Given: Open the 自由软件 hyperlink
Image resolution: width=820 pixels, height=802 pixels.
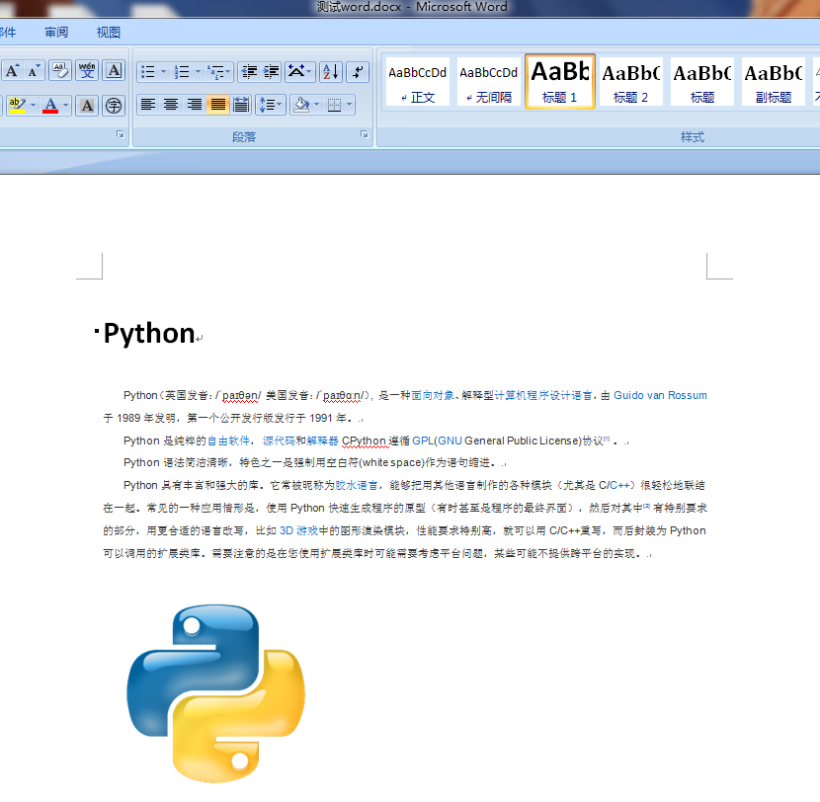Looking at the screenshot, I should click(x=228, y=441).
